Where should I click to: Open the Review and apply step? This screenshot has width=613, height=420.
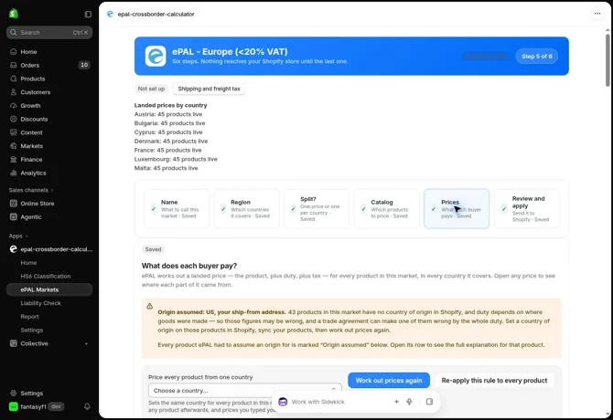[527, 209]
